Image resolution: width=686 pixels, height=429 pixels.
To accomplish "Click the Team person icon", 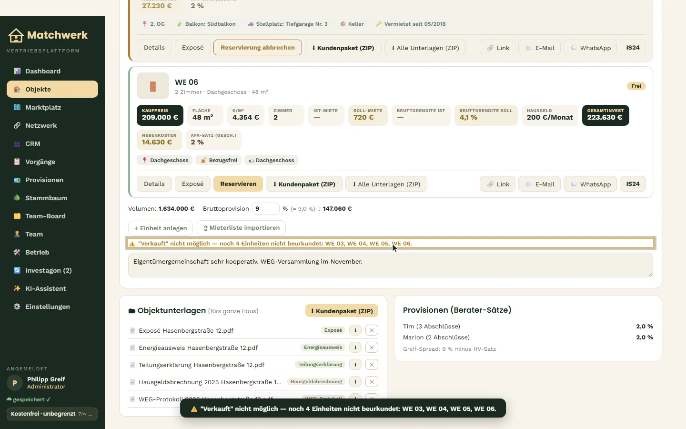I will point(17,234).
